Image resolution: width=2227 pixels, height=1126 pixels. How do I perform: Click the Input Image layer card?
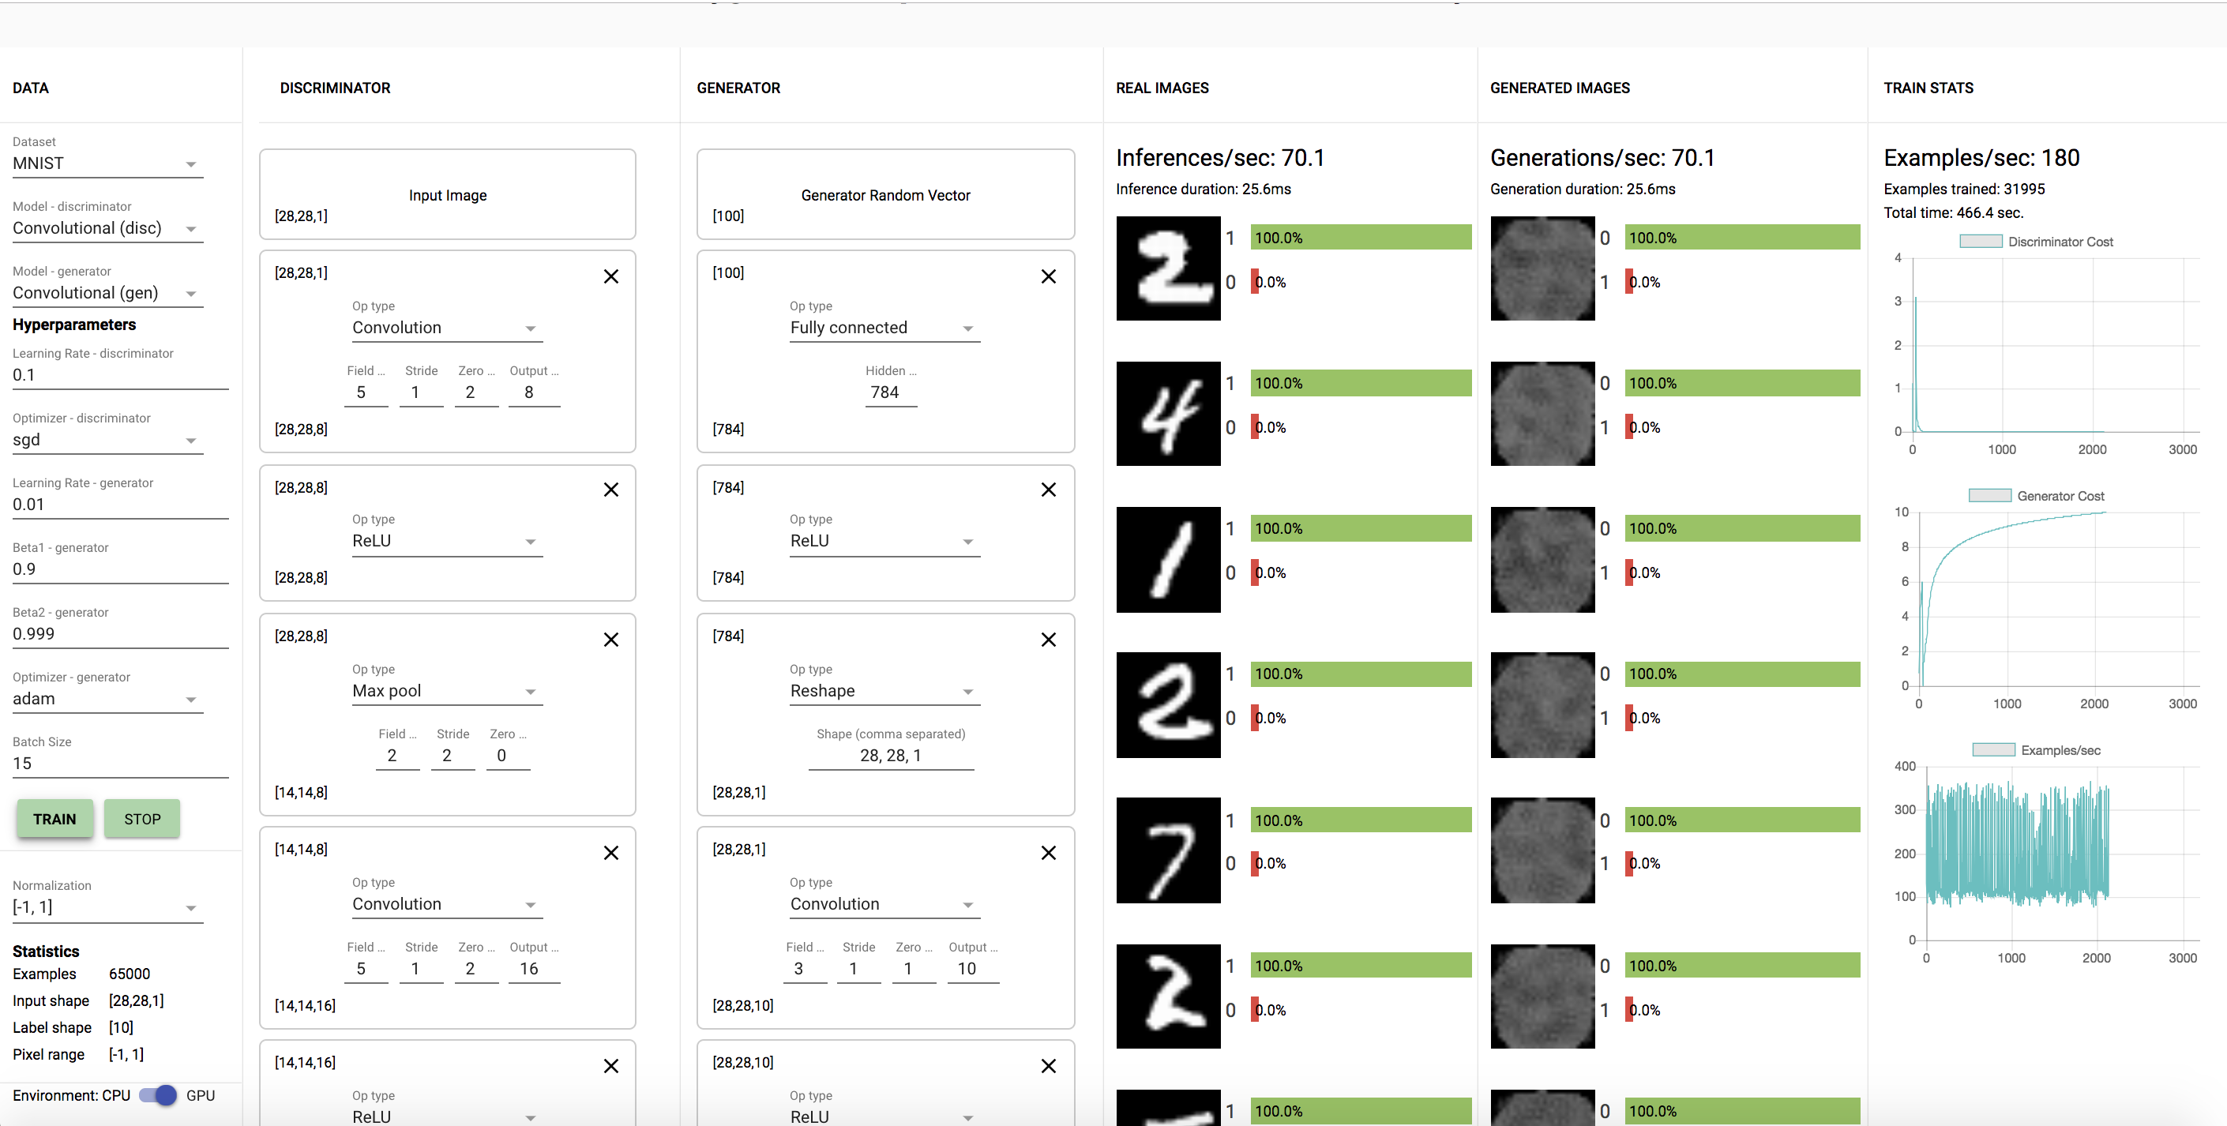447,194
